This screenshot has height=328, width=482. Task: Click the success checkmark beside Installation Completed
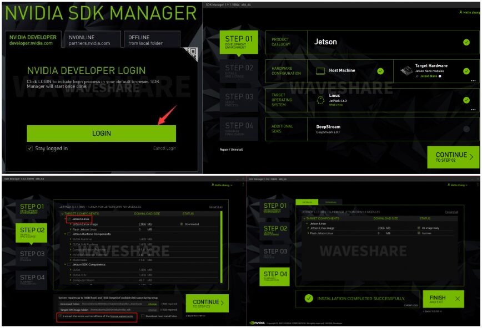pyautogui.click(x=308, y=298)
